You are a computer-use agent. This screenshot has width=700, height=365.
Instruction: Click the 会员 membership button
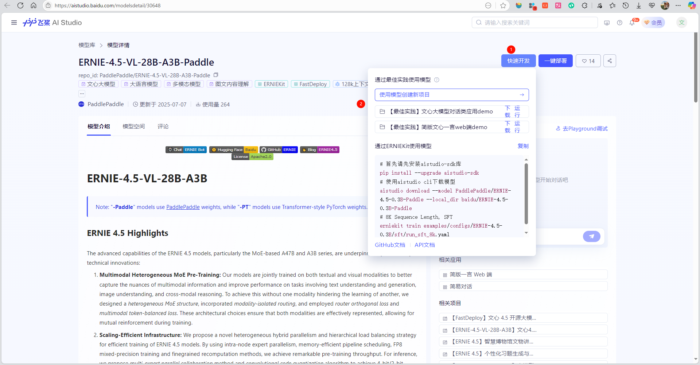tap(653, 23)
